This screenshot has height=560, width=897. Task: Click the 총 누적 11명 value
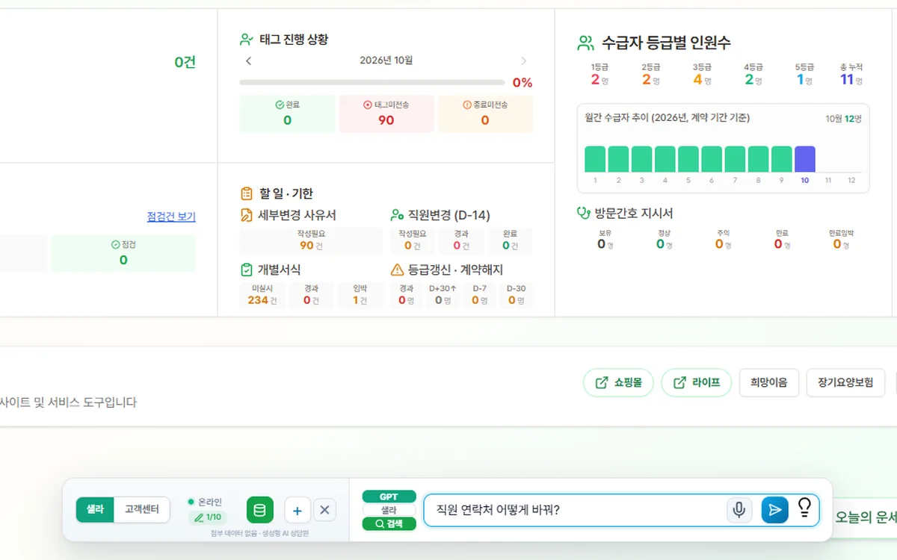click(x=851, y=80)
